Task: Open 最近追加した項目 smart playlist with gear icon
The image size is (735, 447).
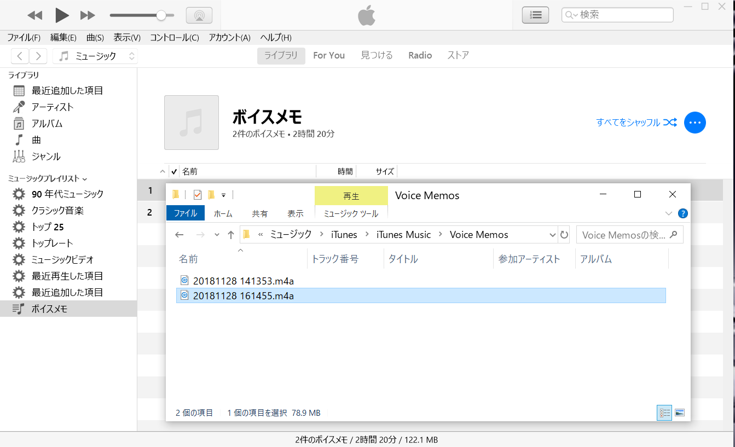Action: (x=68, y=292)
